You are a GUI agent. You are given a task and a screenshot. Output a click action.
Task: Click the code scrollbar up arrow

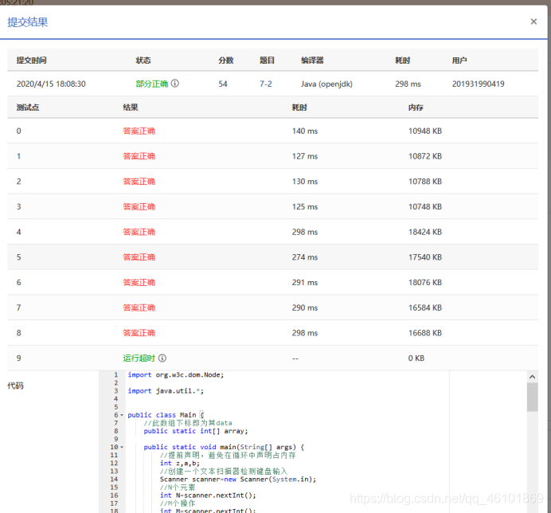pyautogui.click(x=533, y=377)
